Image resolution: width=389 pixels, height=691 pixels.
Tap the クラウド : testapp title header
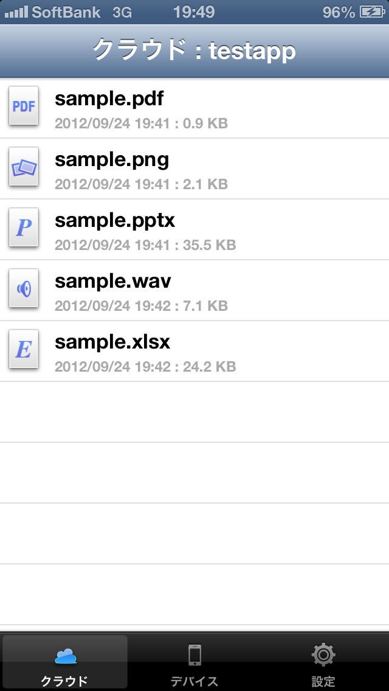(194, 50)
